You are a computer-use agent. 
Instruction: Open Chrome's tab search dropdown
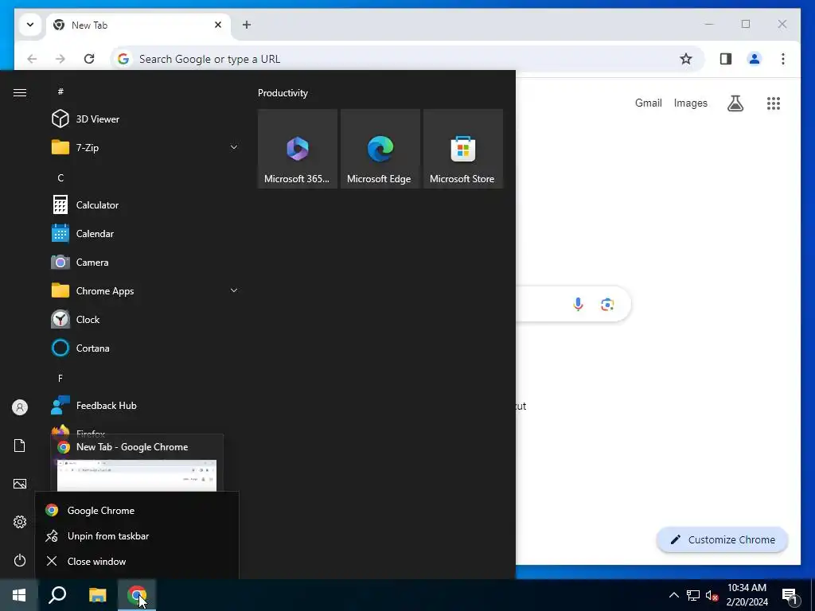pos(30,25)
